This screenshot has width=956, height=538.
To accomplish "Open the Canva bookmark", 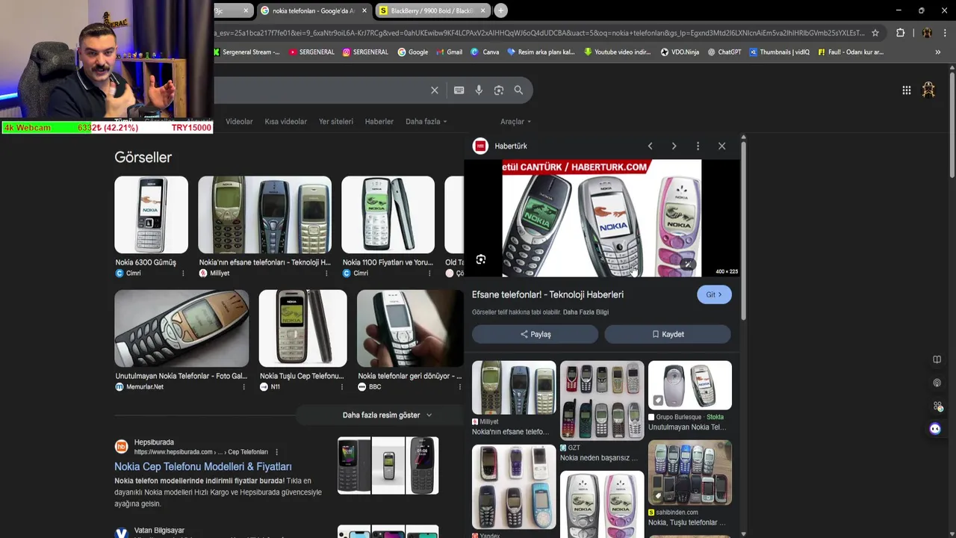I will [485, 52].
